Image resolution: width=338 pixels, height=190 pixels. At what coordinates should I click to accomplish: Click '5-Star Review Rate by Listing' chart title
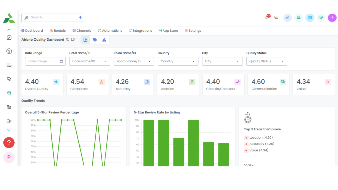(x=157, y=112)
